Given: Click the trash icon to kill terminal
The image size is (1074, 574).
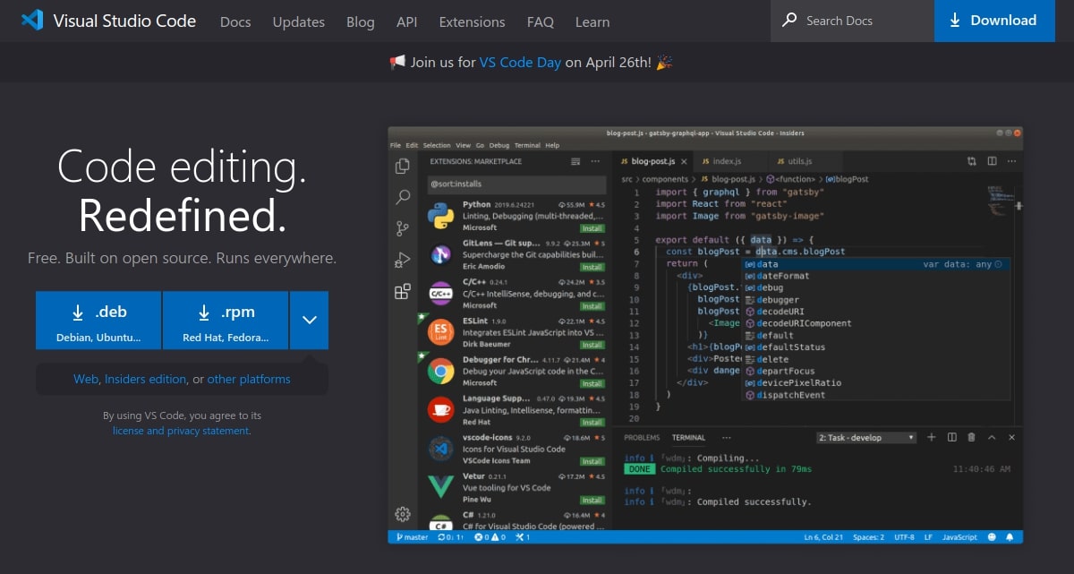Looking at the screenshot, I should (x=971, y=437).
